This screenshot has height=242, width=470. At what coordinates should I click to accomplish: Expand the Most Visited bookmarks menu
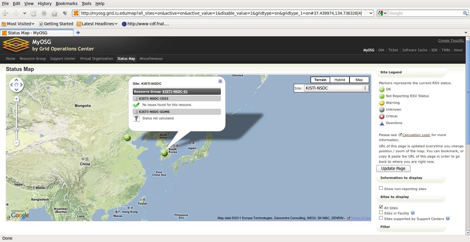point(18,24)
